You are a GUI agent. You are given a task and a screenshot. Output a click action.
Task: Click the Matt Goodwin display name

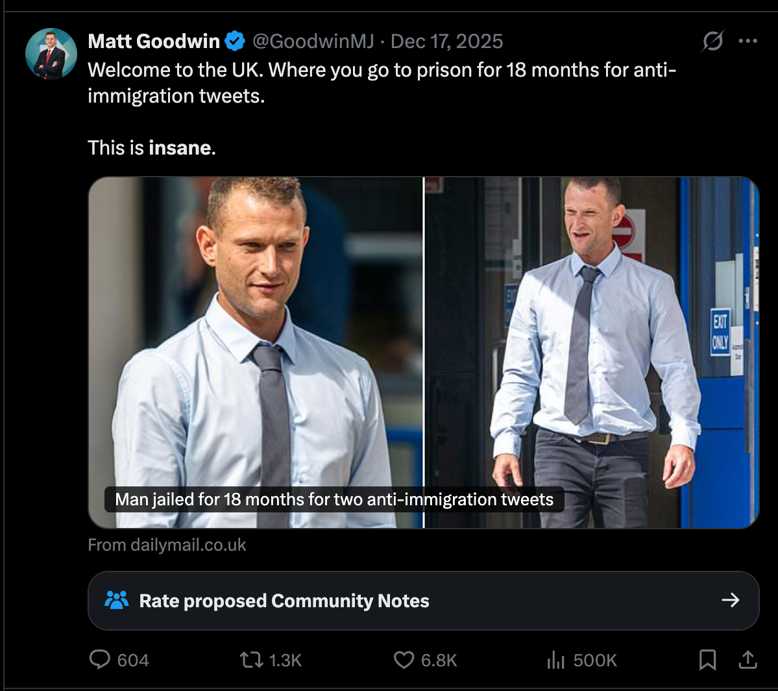pyautogui.click(x=154, y=42)
